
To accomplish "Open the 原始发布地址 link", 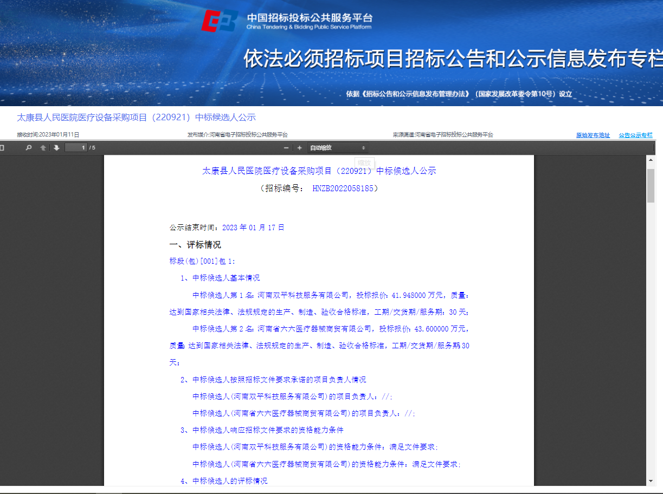I will [x=593, y=135].
